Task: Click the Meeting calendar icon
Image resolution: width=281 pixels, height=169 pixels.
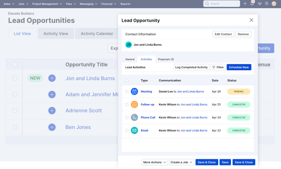Action: click(134, 91)
